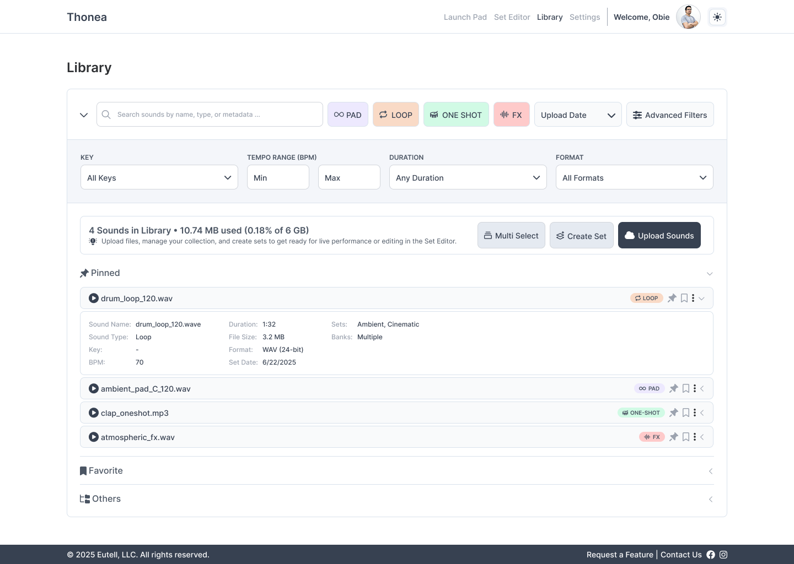Click the Facebook icon in the footer
Screen dimensions: 794x564
711,555
